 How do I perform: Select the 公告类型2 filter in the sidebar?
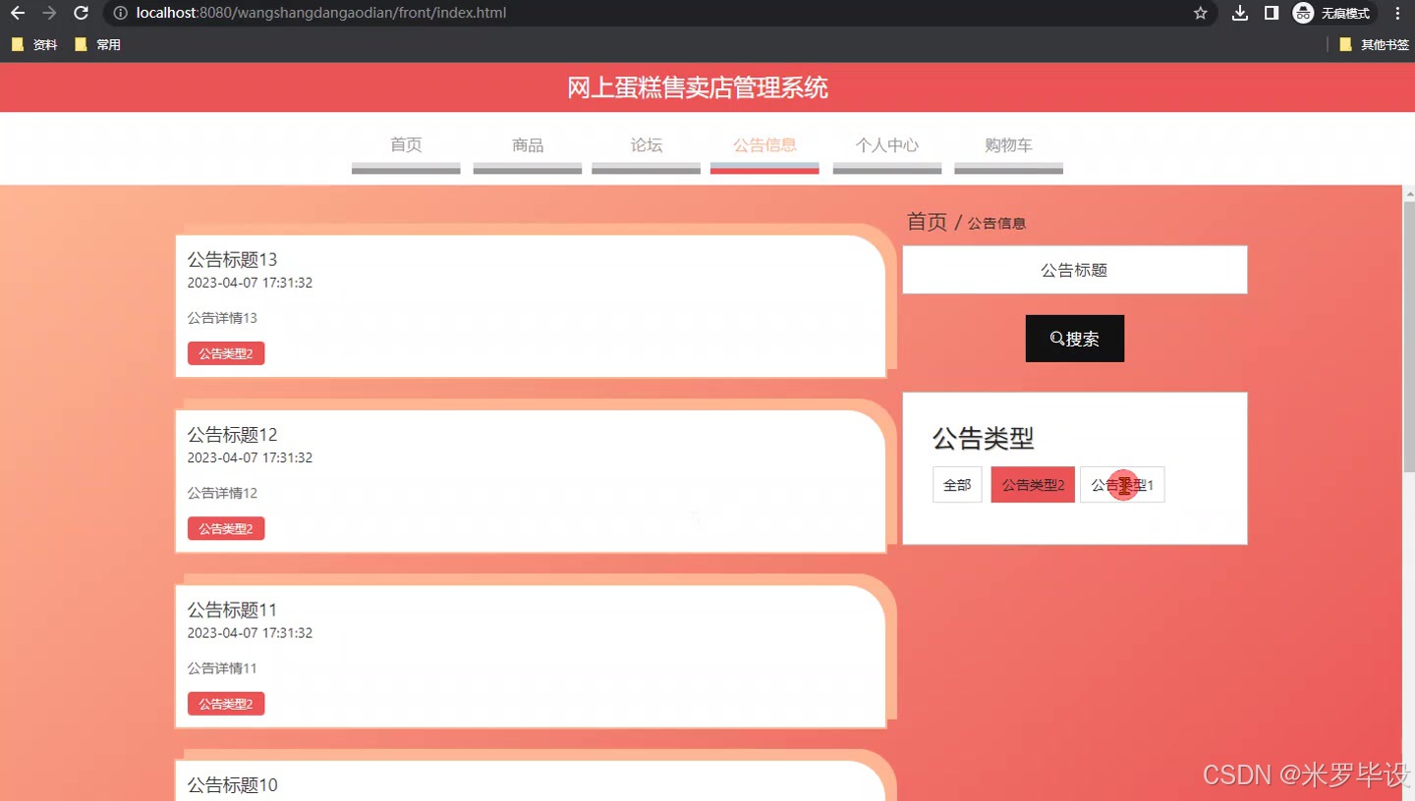click(x=1033, y=485)
